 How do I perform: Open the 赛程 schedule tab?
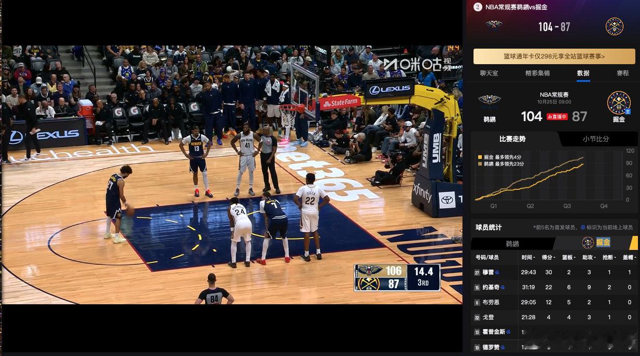(x=622, y=73)
